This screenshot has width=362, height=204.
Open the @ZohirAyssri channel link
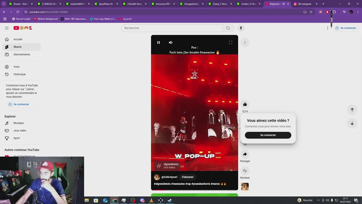tap(169, 177)
